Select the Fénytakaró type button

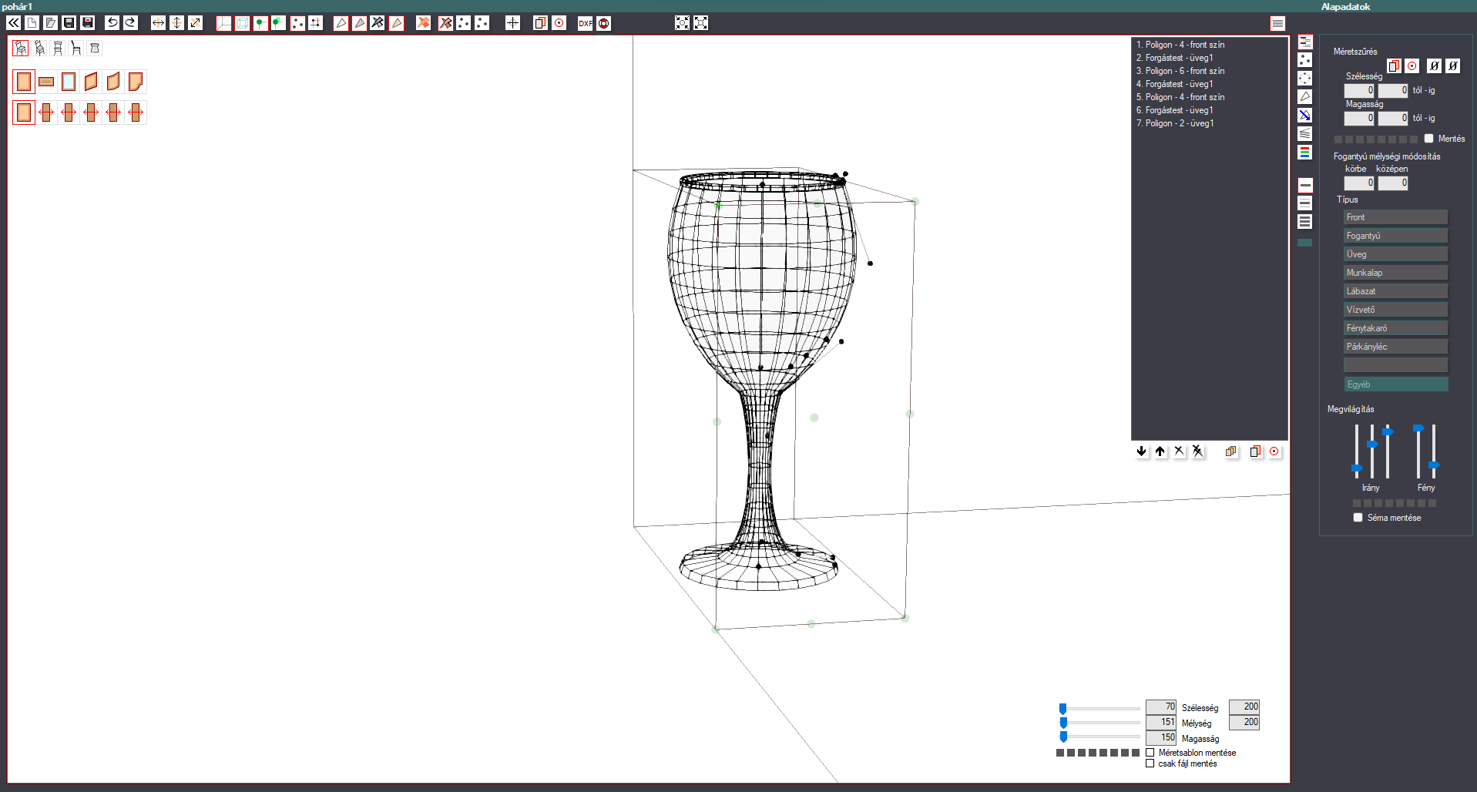click(1395, 328)
